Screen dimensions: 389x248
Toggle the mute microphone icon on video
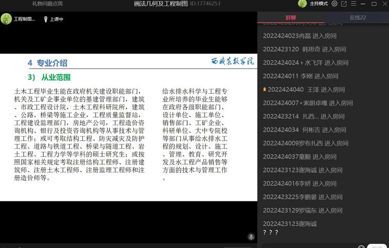(251, 237)
